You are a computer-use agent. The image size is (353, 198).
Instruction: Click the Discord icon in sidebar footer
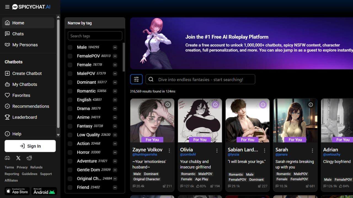pos(7,158)
